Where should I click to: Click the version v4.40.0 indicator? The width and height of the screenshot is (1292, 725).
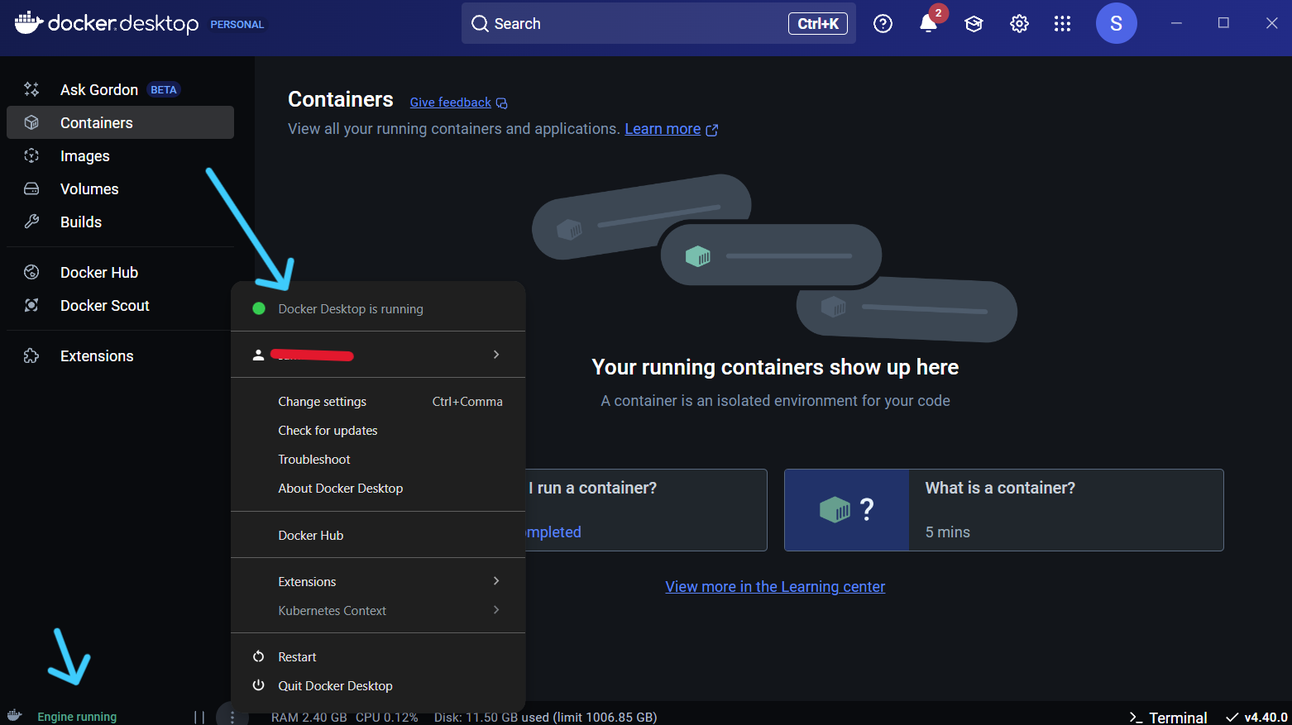(x=1256, y=718)
